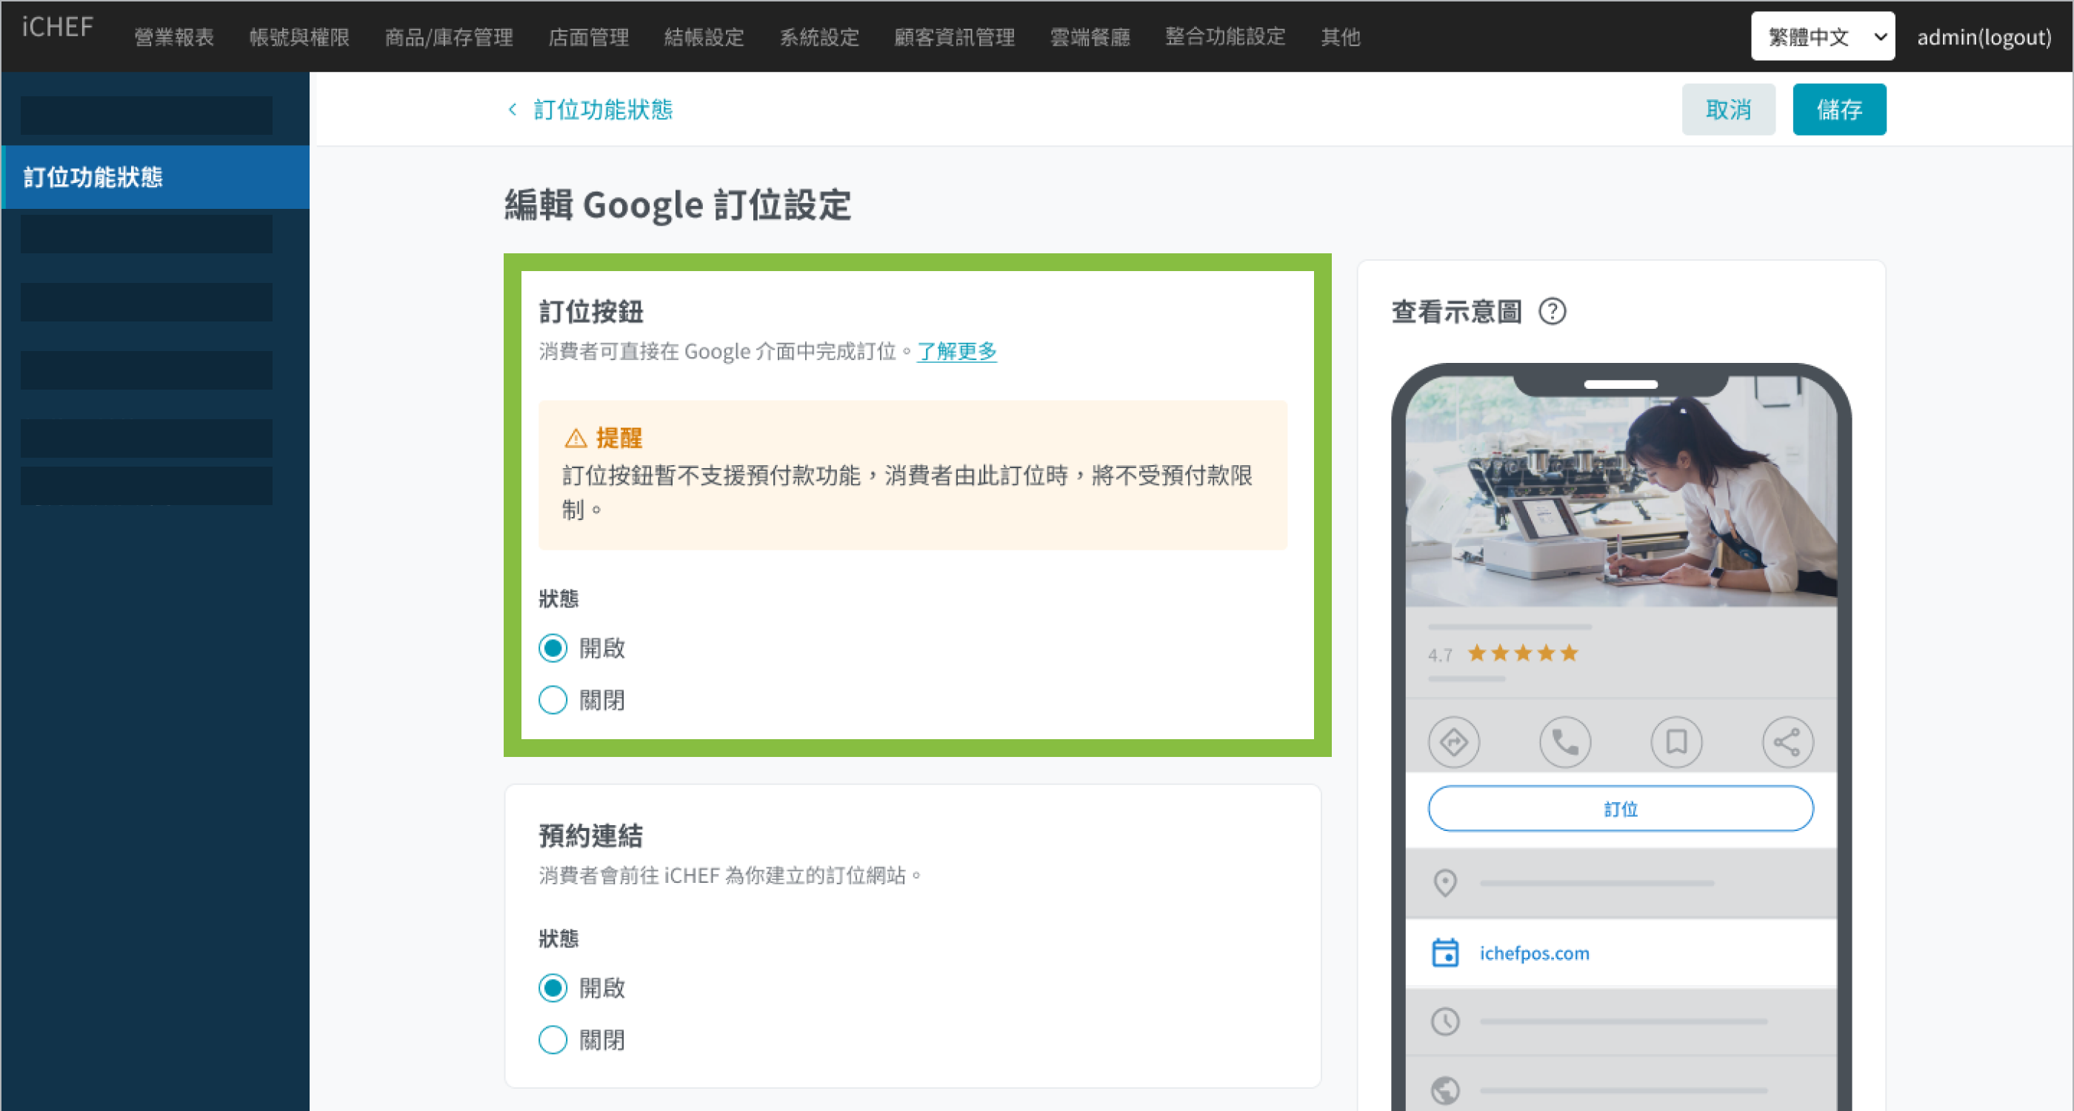The height and width of the screenshot is (1111, 2074).
Task: Click the directions icon in phone preview
Action: 1453,741
